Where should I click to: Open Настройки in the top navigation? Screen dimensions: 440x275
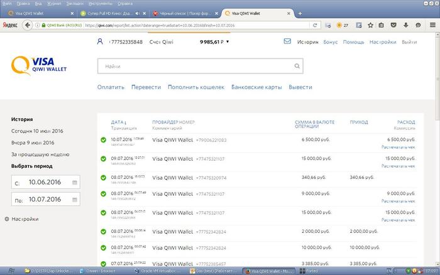pos(383,42)
